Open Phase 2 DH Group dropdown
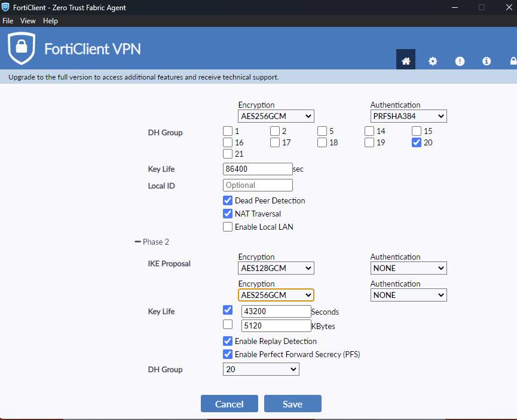Viewport: 517px width, 420px height. [261, 369]
